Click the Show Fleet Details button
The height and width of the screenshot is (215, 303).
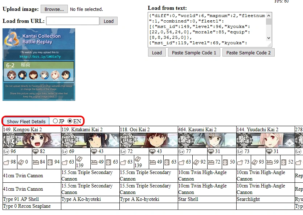pos(26,121)
